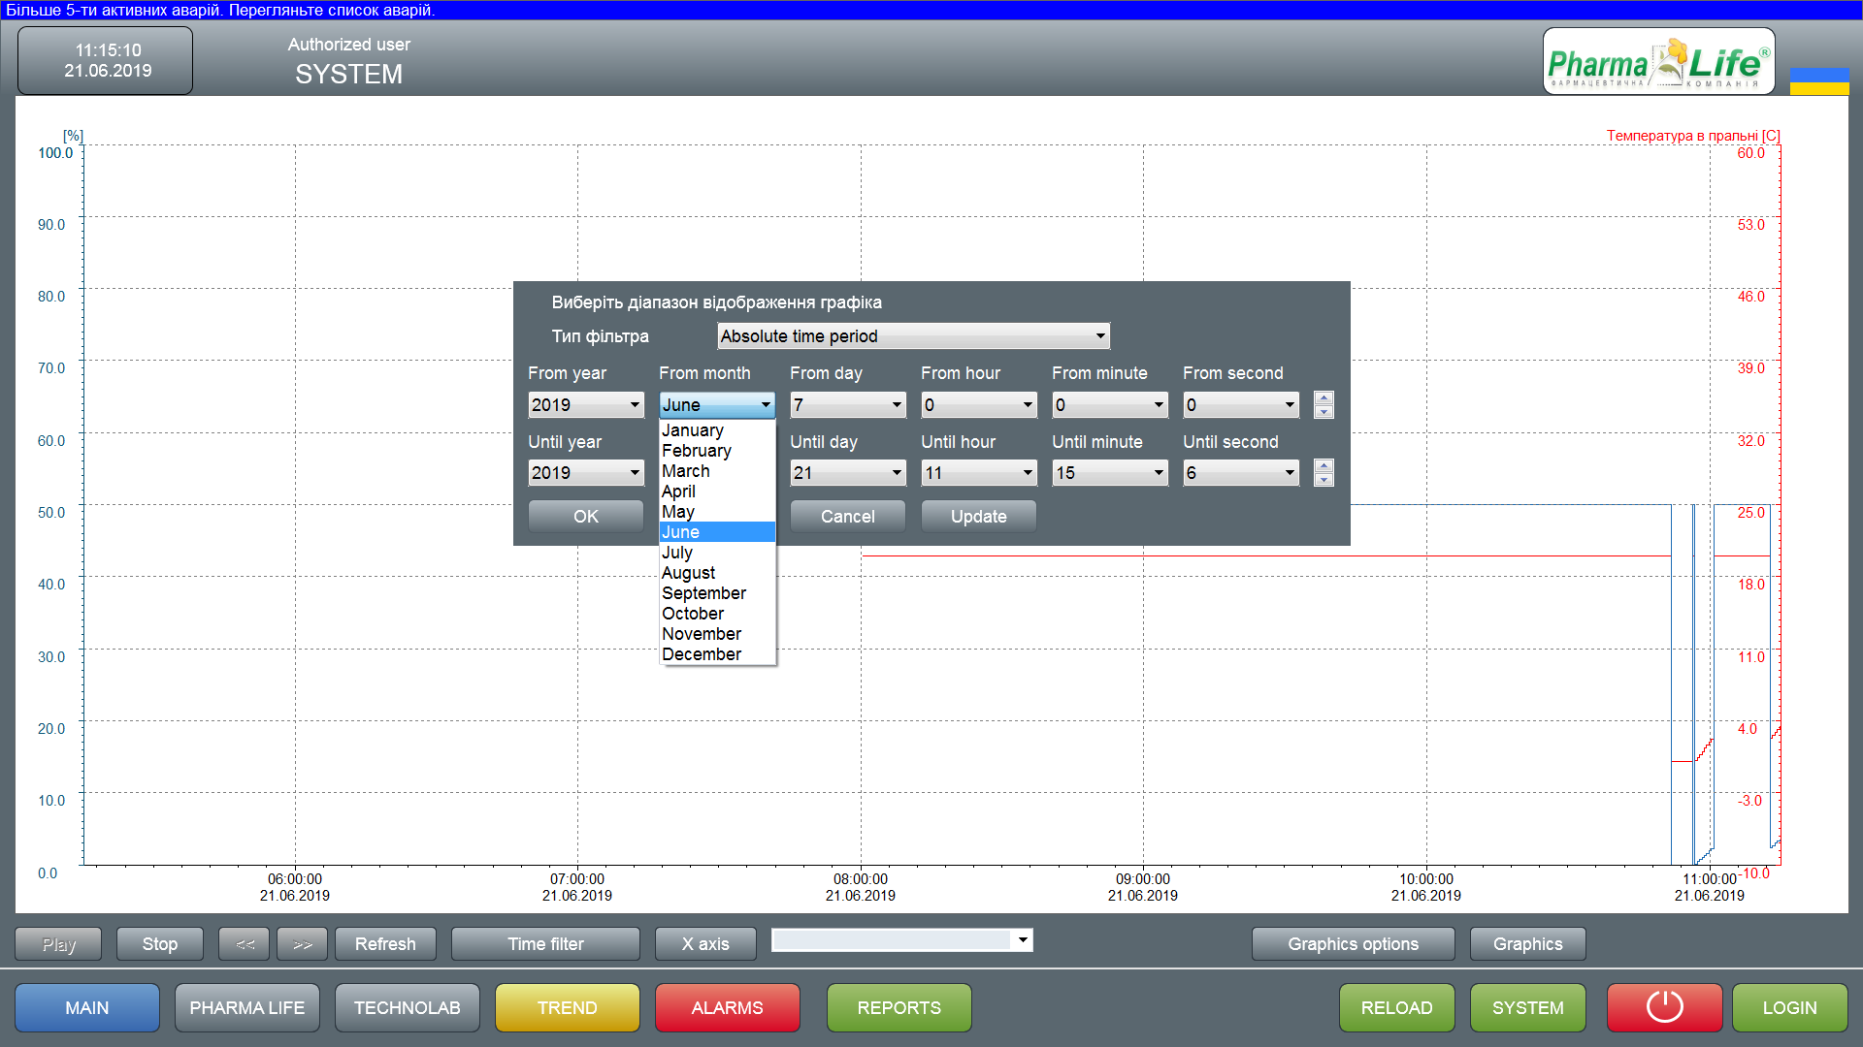Click the rewind << button
Image resolution: width=1863 pixels, height=1047 pixels.
click(245, 943)
